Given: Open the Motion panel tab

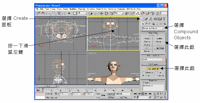Looking at the screenshot, I should (155, 19).
